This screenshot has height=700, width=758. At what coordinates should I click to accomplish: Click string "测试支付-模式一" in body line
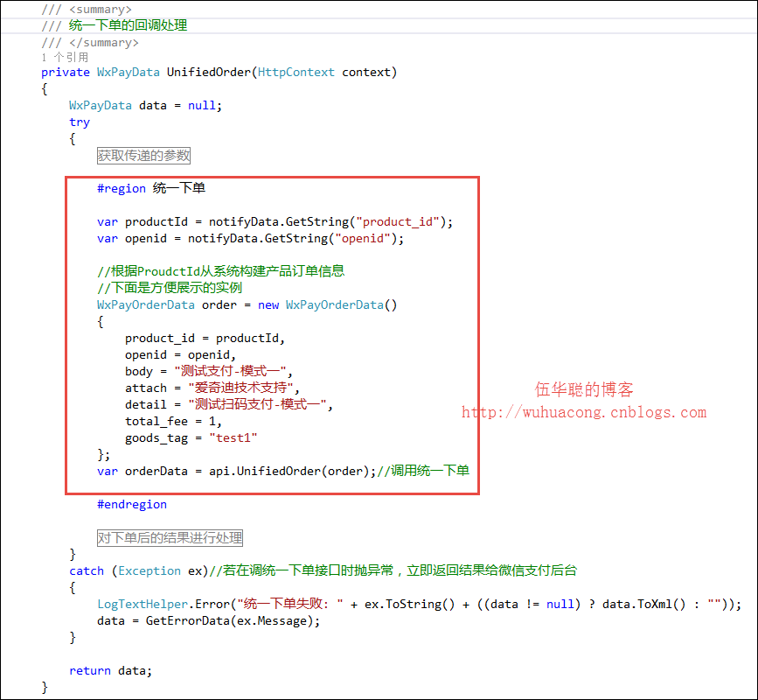pos(230,371)
